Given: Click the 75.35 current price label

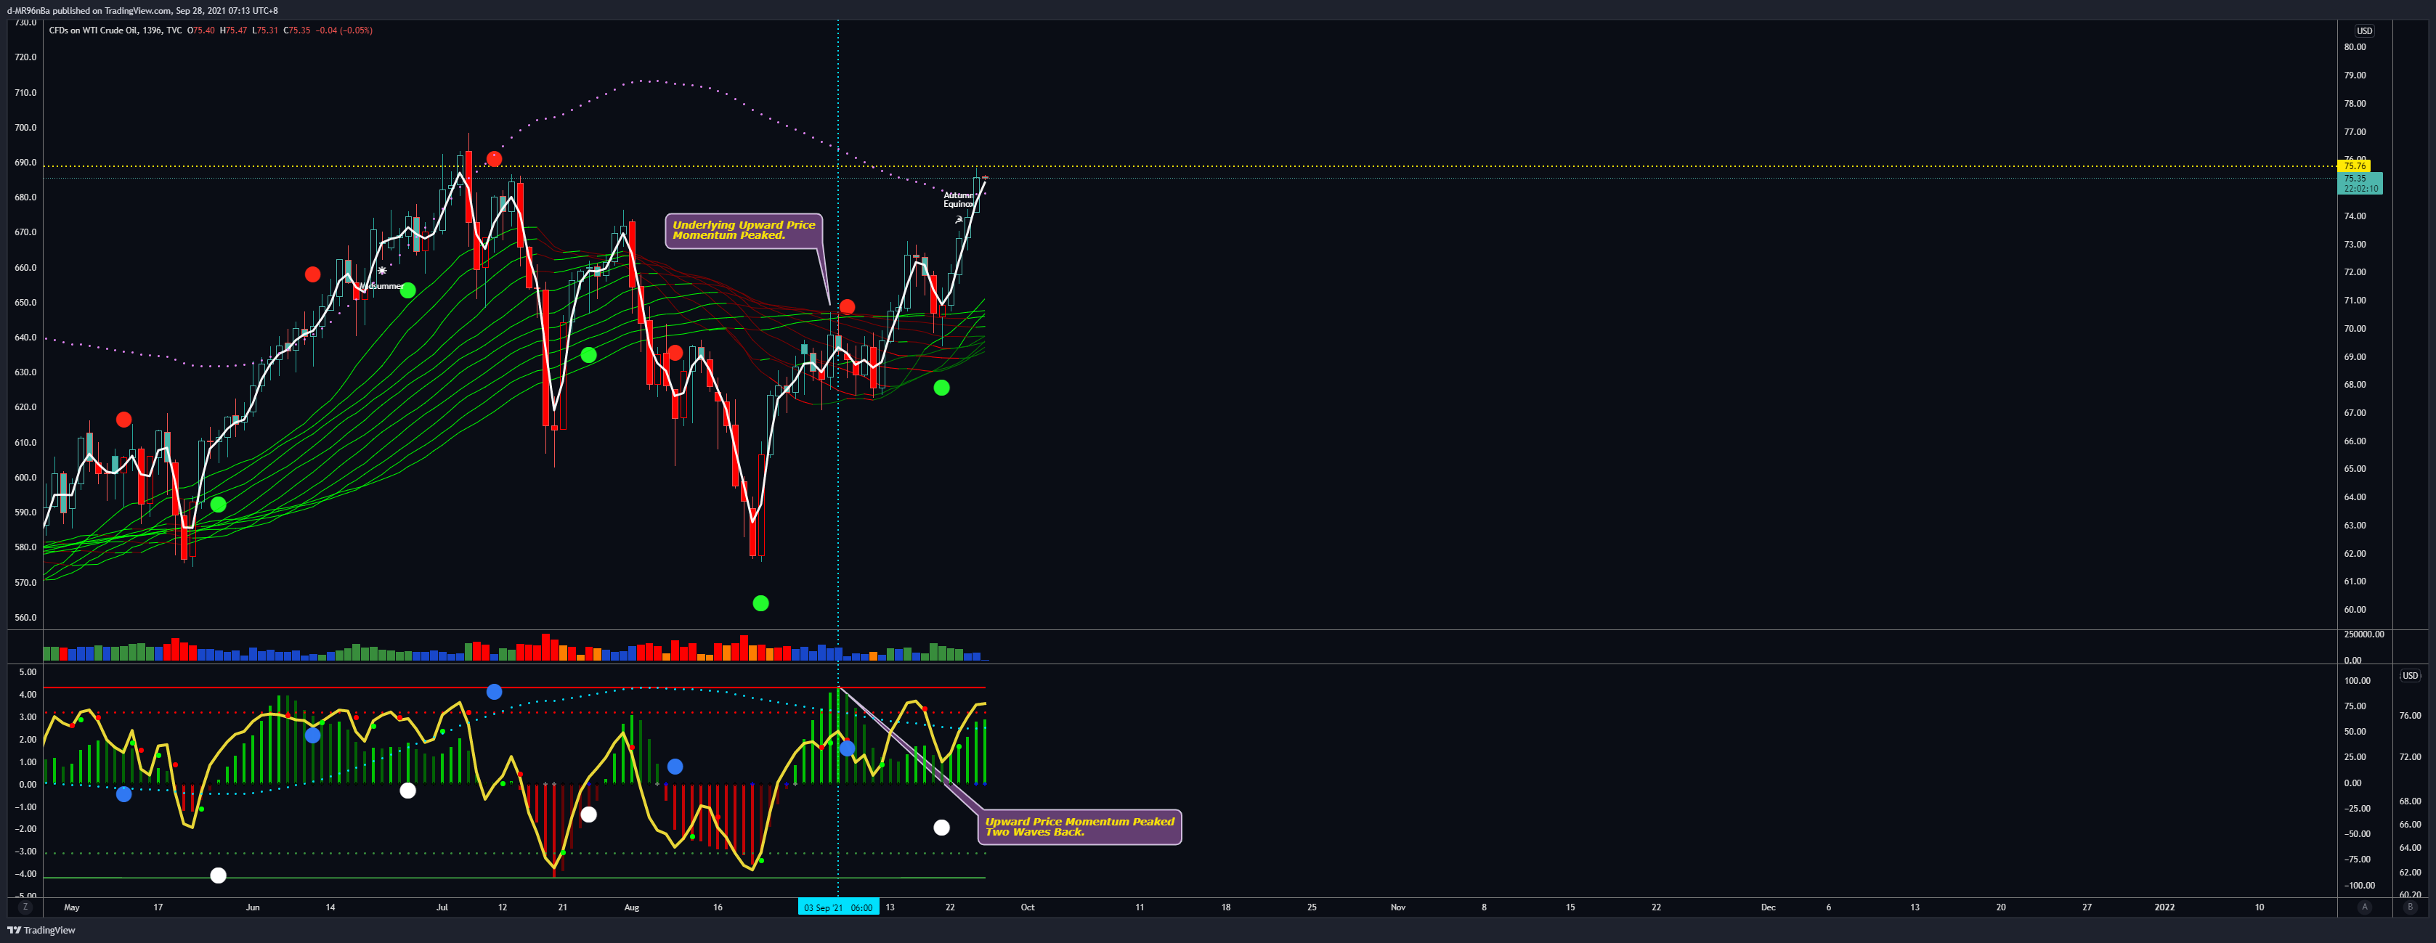Looking at the screenshot, I should (2360, 182).
